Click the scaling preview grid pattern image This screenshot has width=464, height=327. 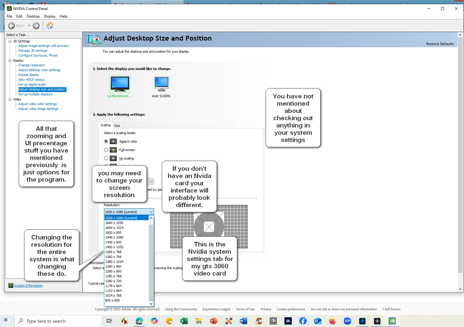tap(209, 226)
